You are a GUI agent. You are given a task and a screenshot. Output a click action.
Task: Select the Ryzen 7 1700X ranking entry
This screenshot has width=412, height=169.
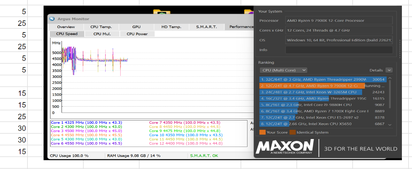click(x=323, y=111)
